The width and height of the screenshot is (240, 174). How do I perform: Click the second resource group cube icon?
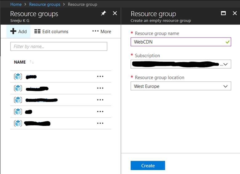[x=18, y=88]
